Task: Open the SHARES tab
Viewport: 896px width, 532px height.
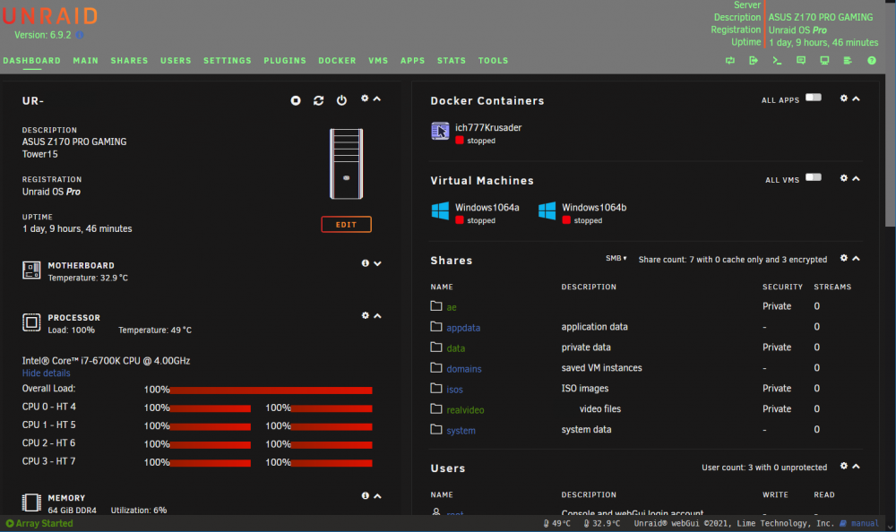Action: point(129,61)
